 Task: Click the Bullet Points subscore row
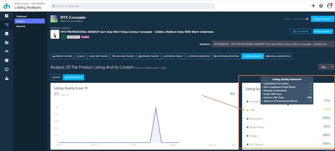pos(288,127)
